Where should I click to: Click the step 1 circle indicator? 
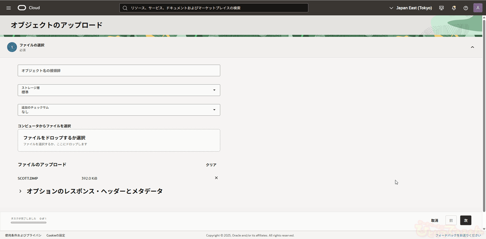click(12, 47)
